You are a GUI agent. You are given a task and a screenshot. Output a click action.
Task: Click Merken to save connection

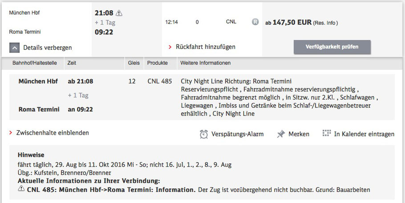tap(299, 134)
